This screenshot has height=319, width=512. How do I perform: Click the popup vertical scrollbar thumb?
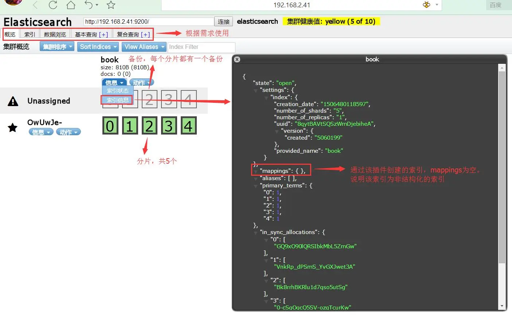(x=502, y=167)
